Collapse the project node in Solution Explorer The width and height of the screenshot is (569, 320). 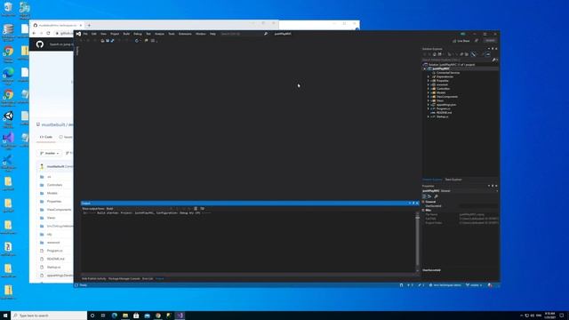click(425, 68)
